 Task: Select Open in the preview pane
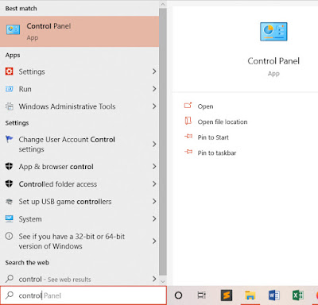pos(205,106)
